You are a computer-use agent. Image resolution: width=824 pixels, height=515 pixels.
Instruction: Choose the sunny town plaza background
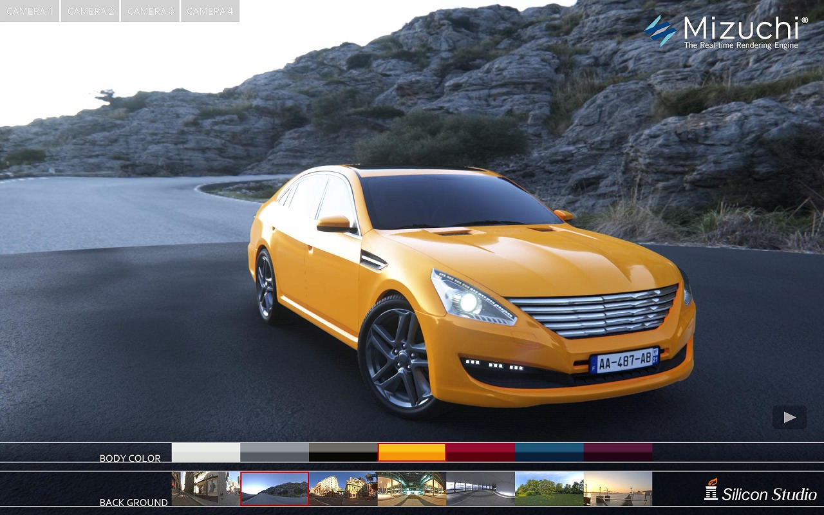343,489
